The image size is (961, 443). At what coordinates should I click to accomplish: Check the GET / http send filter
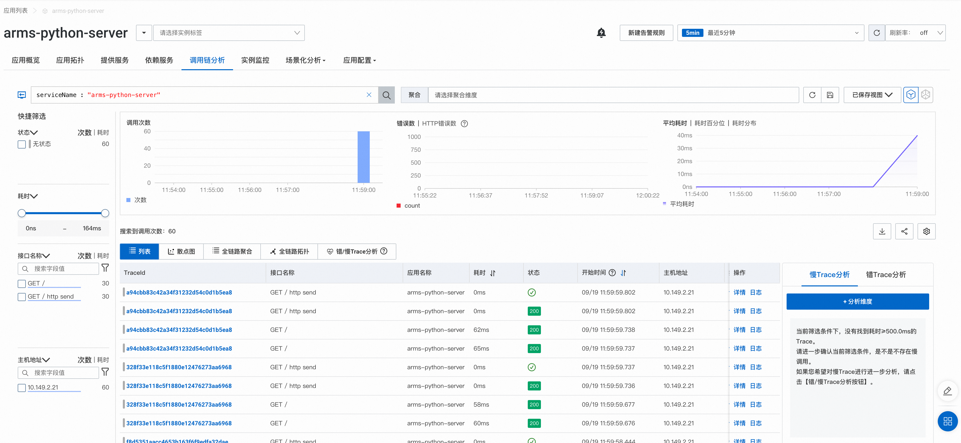tap(22, 297)
